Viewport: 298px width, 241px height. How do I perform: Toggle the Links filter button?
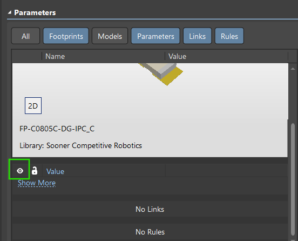(x=197, y=36)
